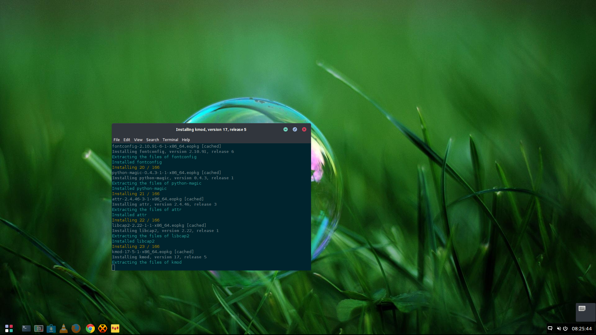Close the terminal window

click(304, 129)
